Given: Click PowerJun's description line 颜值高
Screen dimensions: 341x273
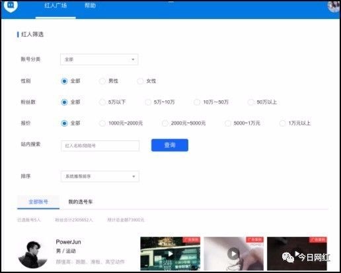Looking at the screenshot, I should (x=91, y=262).
